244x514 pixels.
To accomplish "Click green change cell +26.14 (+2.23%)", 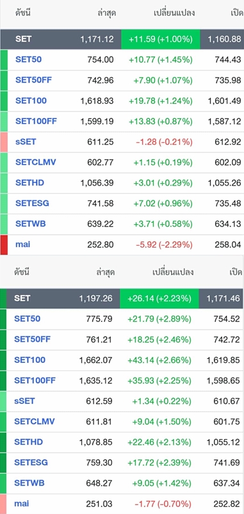I will [x=159, y=298].
